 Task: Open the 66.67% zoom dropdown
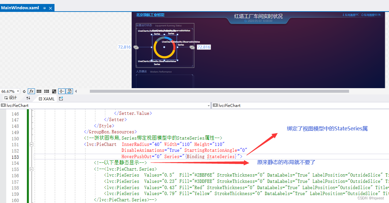click(18, 91)
